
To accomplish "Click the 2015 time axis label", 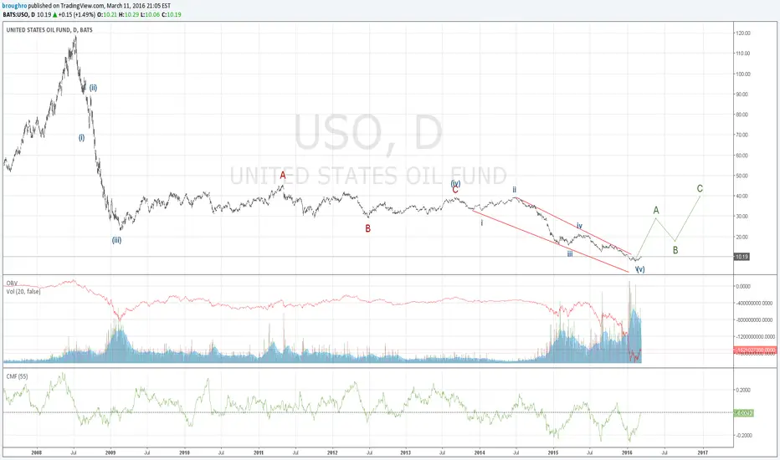I will tap(553, 453).
